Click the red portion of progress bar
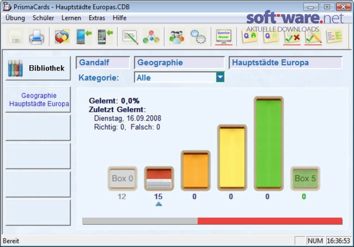The image size is (354, 247). [270, 221]
